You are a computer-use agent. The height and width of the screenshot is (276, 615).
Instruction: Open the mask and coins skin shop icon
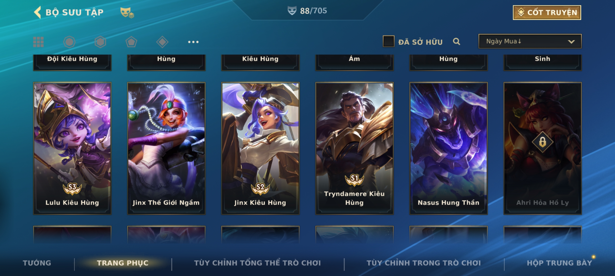pos(127,12)
